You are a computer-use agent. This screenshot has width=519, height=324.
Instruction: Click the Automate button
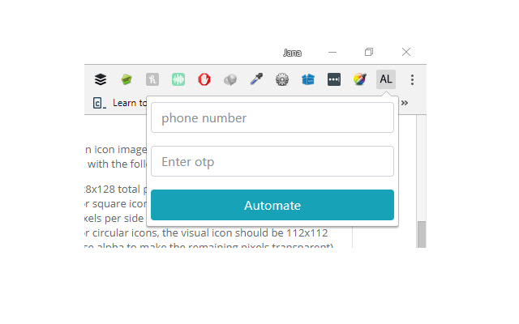272,205
